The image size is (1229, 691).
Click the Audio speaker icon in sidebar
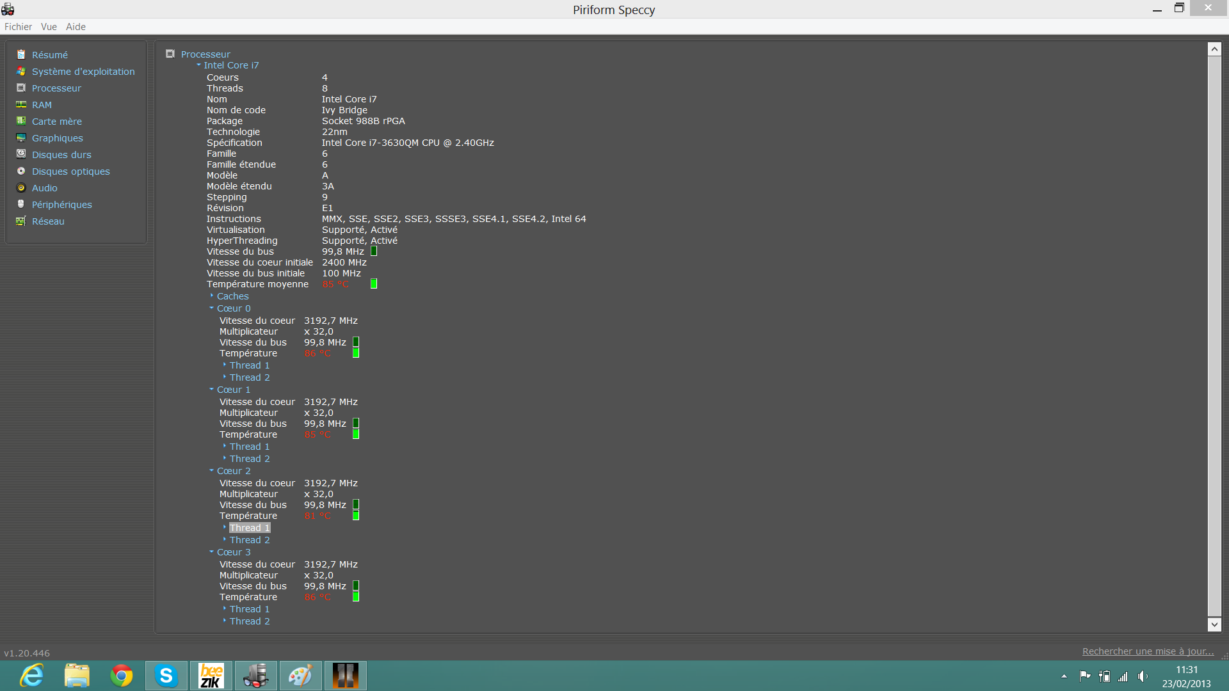(x=21, y=187)
